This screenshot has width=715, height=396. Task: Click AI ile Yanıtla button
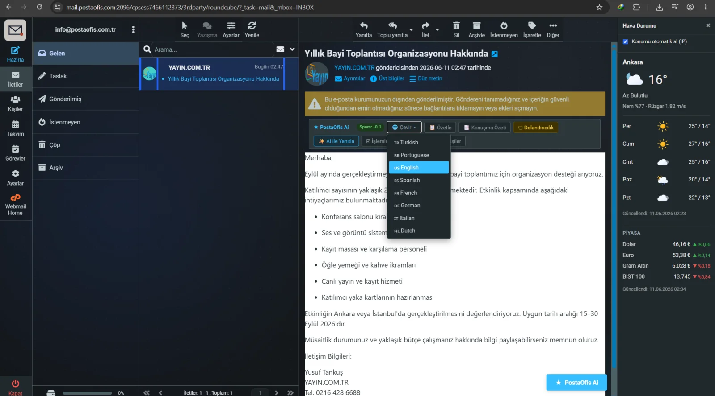point(336,141)
